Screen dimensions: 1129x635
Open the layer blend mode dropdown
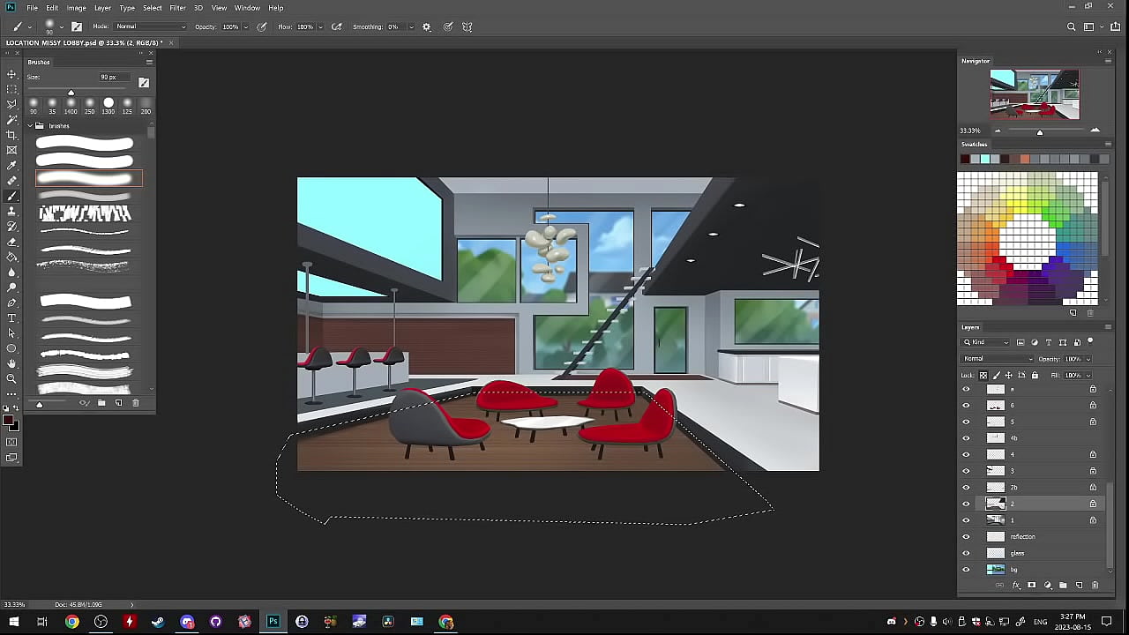[x=998, y=359]
